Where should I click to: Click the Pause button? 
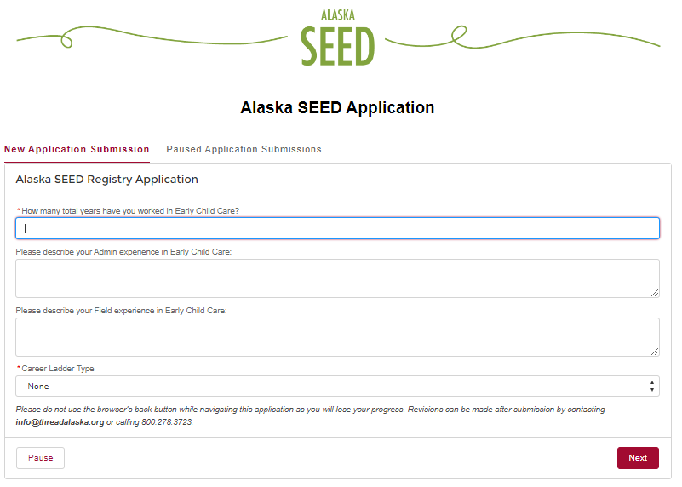(41, 458)
